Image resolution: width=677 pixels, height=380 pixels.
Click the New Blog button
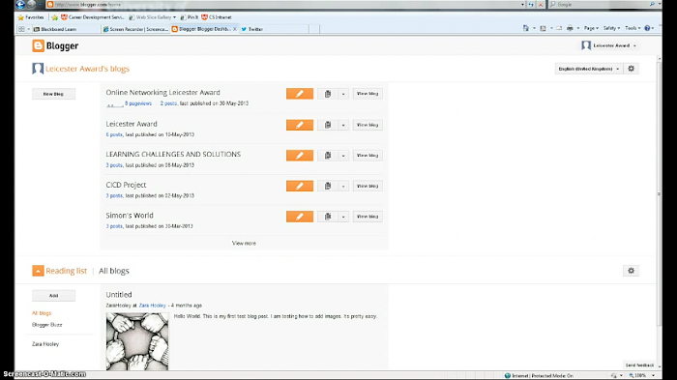click(x=53, y=94)
